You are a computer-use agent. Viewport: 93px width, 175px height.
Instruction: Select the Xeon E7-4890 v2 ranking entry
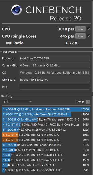[x=46, y=114]
